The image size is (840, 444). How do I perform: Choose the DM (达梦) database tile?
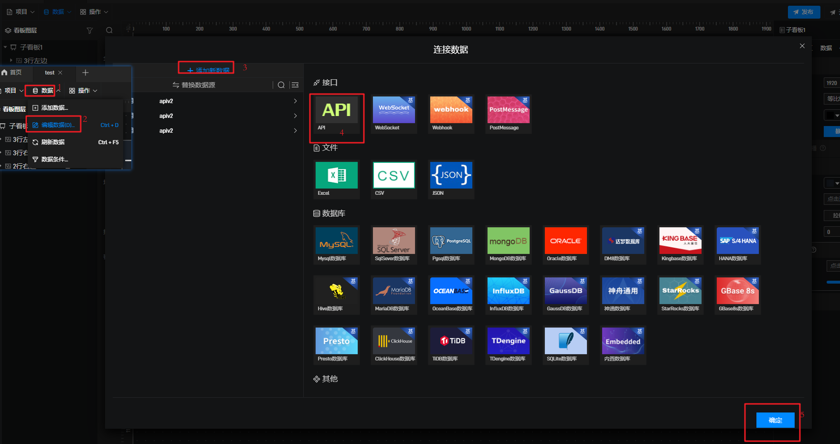[623, 245]
